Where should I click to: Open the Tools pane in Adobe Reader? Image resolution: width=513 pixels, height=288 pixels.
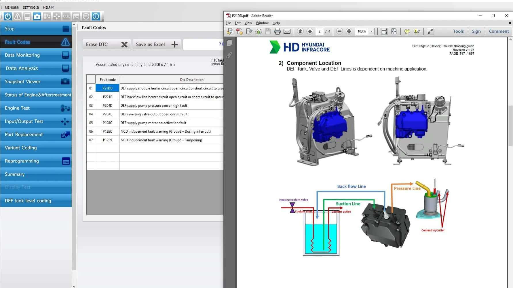(458, 31)
